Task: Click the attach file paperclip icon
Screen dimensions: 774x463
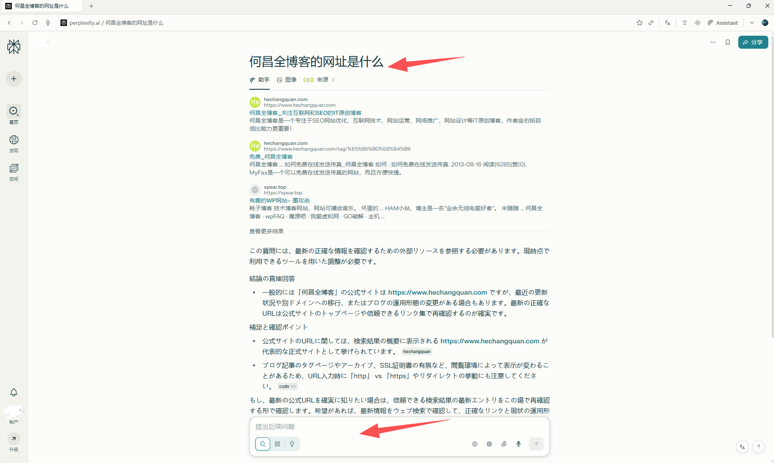Action: click(x=504, y=444)
